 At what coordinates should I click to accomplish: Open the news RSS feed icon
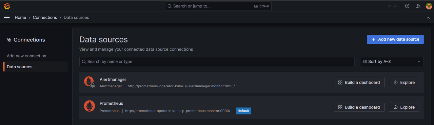click(418, 6)
